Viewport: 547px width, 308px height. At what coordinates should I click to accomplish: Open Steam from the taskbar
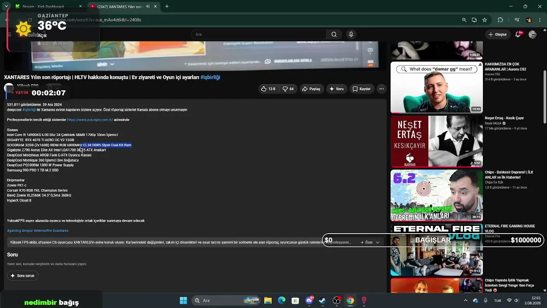(323, 300)
